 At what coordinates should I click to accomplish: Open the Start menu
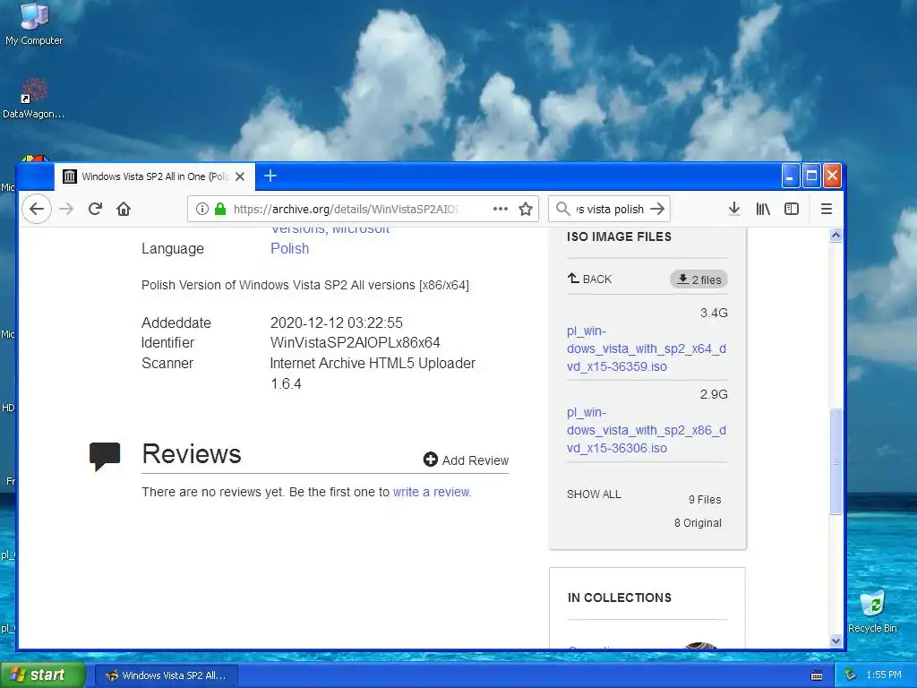[x=43, y=675]
